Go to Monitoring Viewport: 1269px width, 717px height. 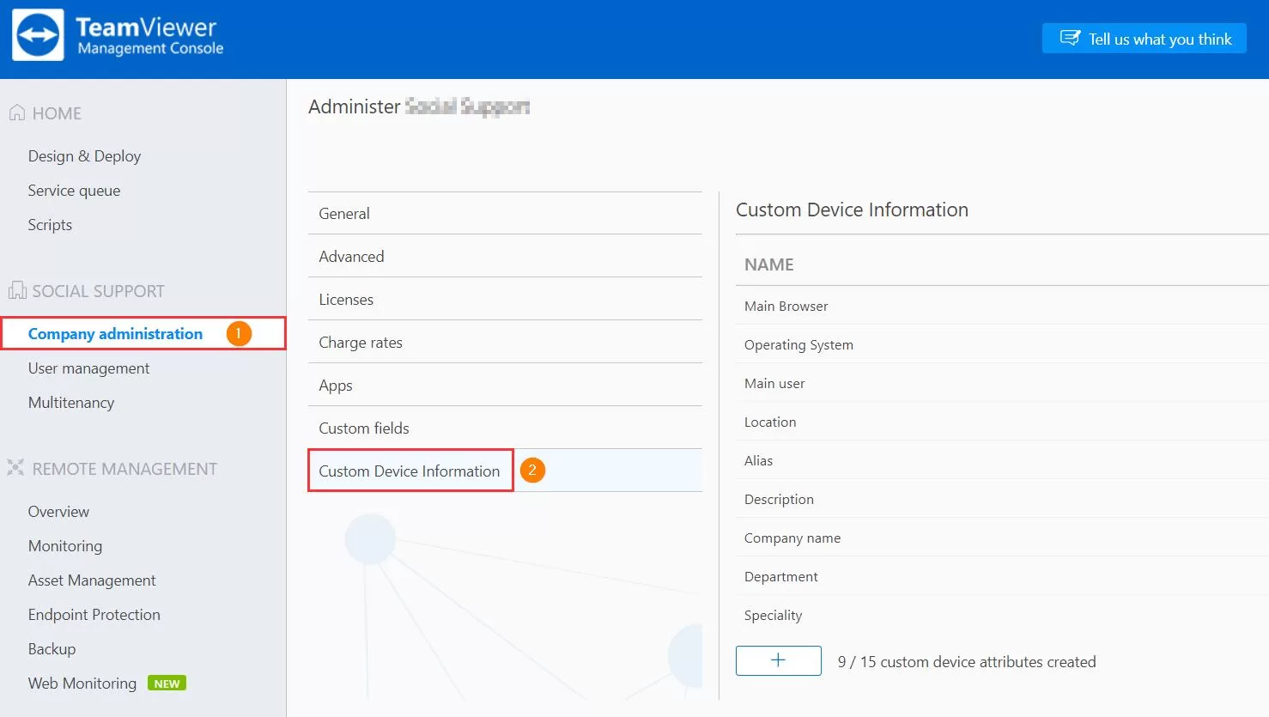pos(65,545)
